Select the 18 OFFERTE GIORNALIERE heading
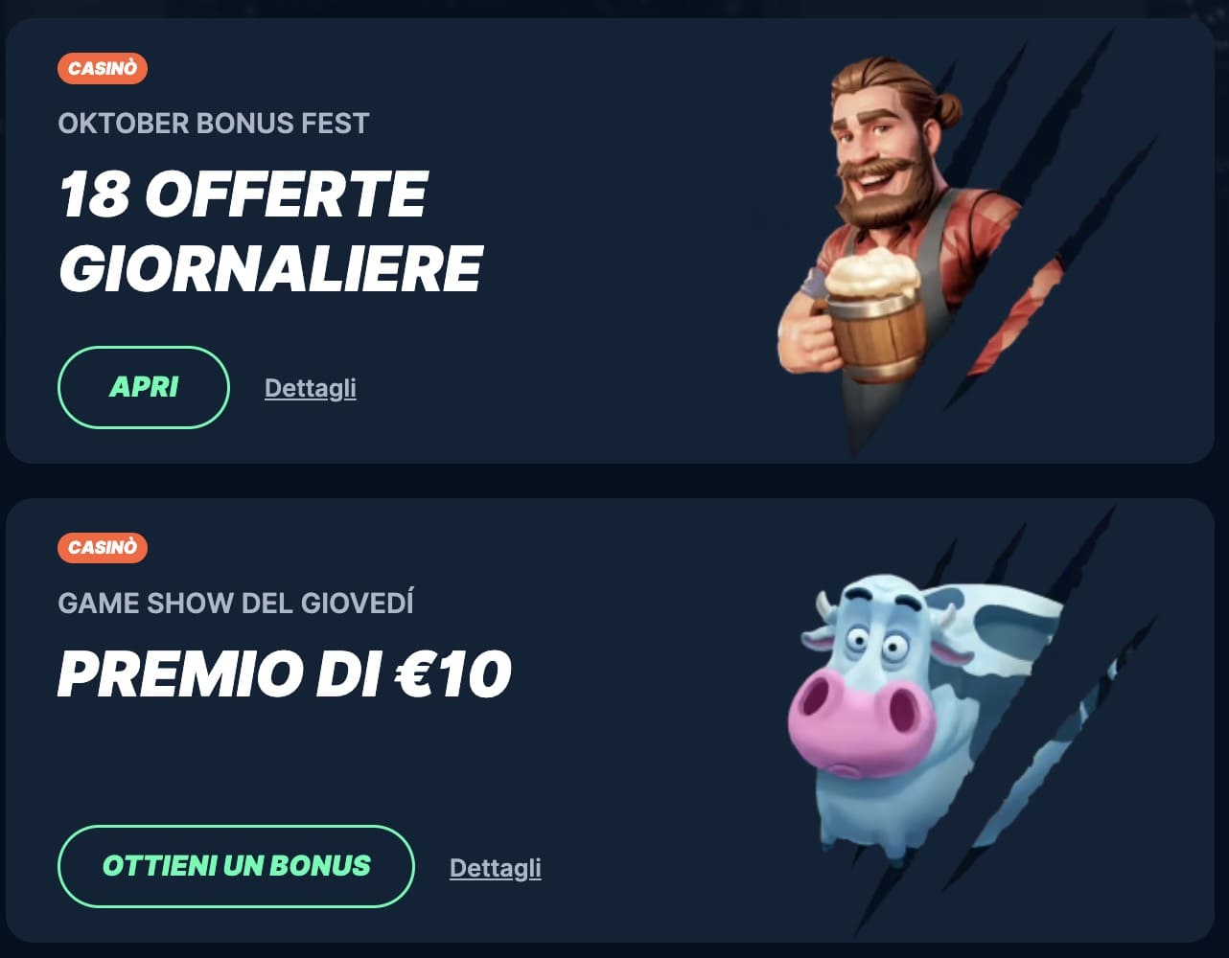This screenshot has width=1229, height=958. [270, 234]
